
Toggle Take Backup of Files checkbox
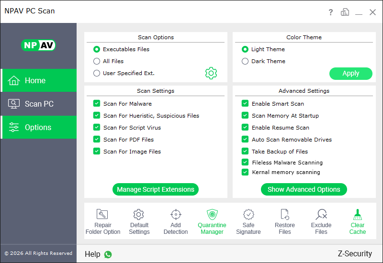coord(245,151)
